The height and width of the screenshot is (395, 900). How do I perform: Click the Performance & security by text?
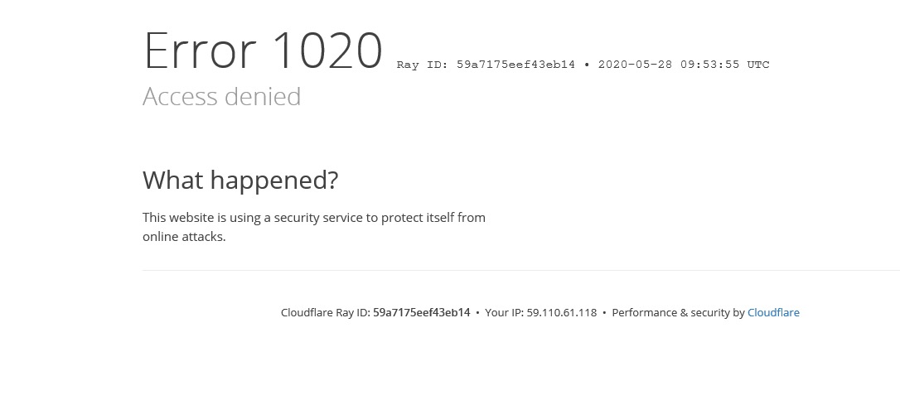tap(679, 312)
